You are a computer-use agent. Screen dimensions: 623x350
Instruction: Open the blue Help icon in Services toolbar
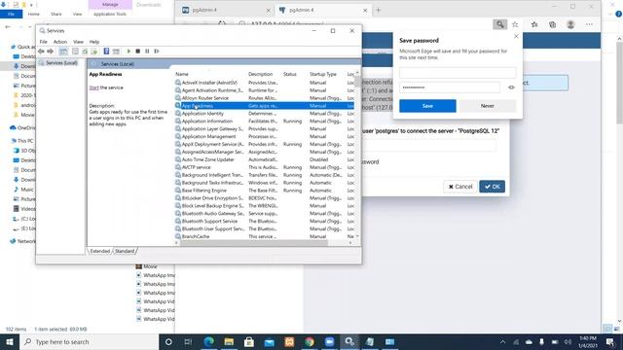click(106, 52)
